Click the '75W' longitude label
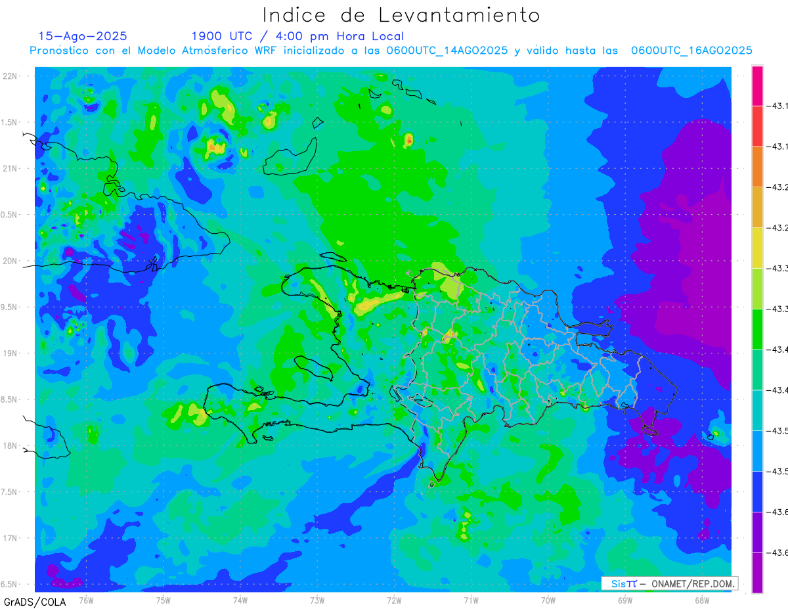This screenshot has height=609, width=788. click(164, 600)
